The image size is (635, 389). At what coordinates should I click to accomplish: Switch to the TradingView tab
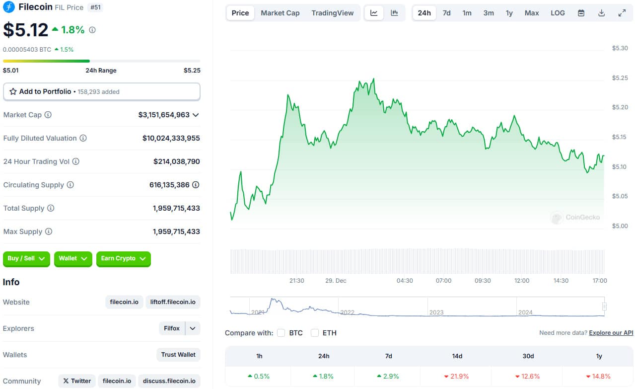(x=333, y=13)
